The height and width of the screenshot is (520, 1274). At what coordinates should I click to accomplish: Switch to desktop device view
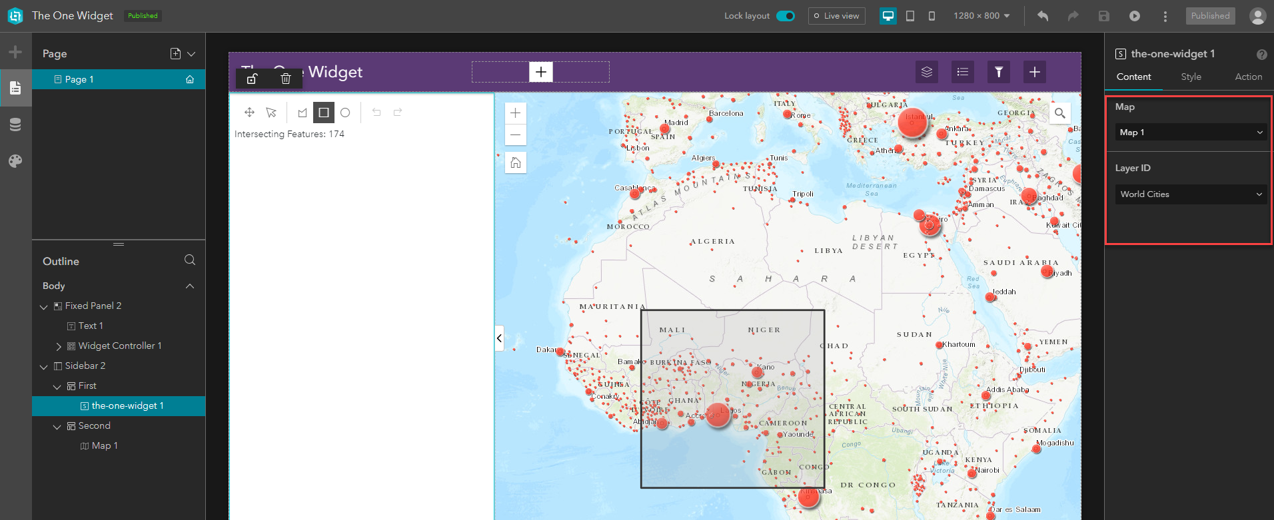[888, 16]
